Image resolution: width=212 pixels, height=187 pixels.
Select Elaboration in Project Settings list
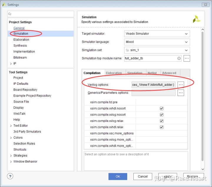coord(21,40)
